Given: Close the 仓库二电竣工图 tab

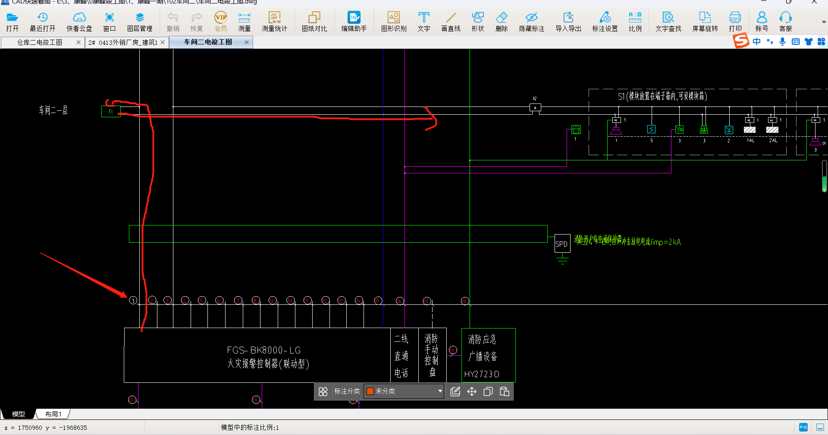Looking at the screenshot, I should [78, 42].
